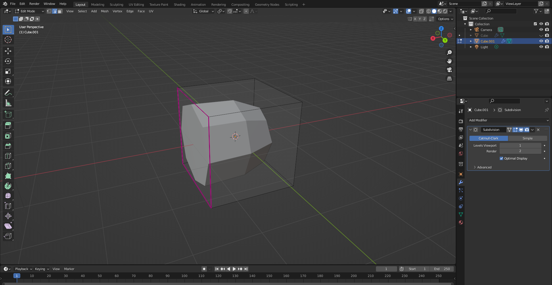Select the Rotate tool in the toolbar

8,61
